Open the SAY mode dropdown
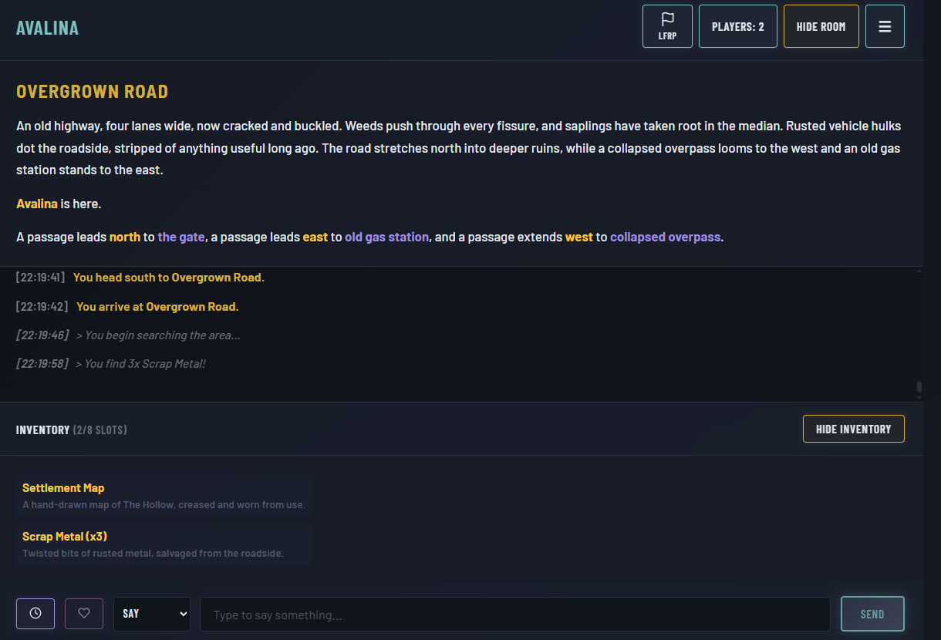The image size is (941, 640). point(152,614)
